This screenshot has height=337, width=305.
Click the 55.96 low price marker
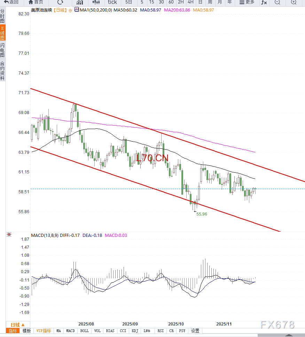pos(202,214)
